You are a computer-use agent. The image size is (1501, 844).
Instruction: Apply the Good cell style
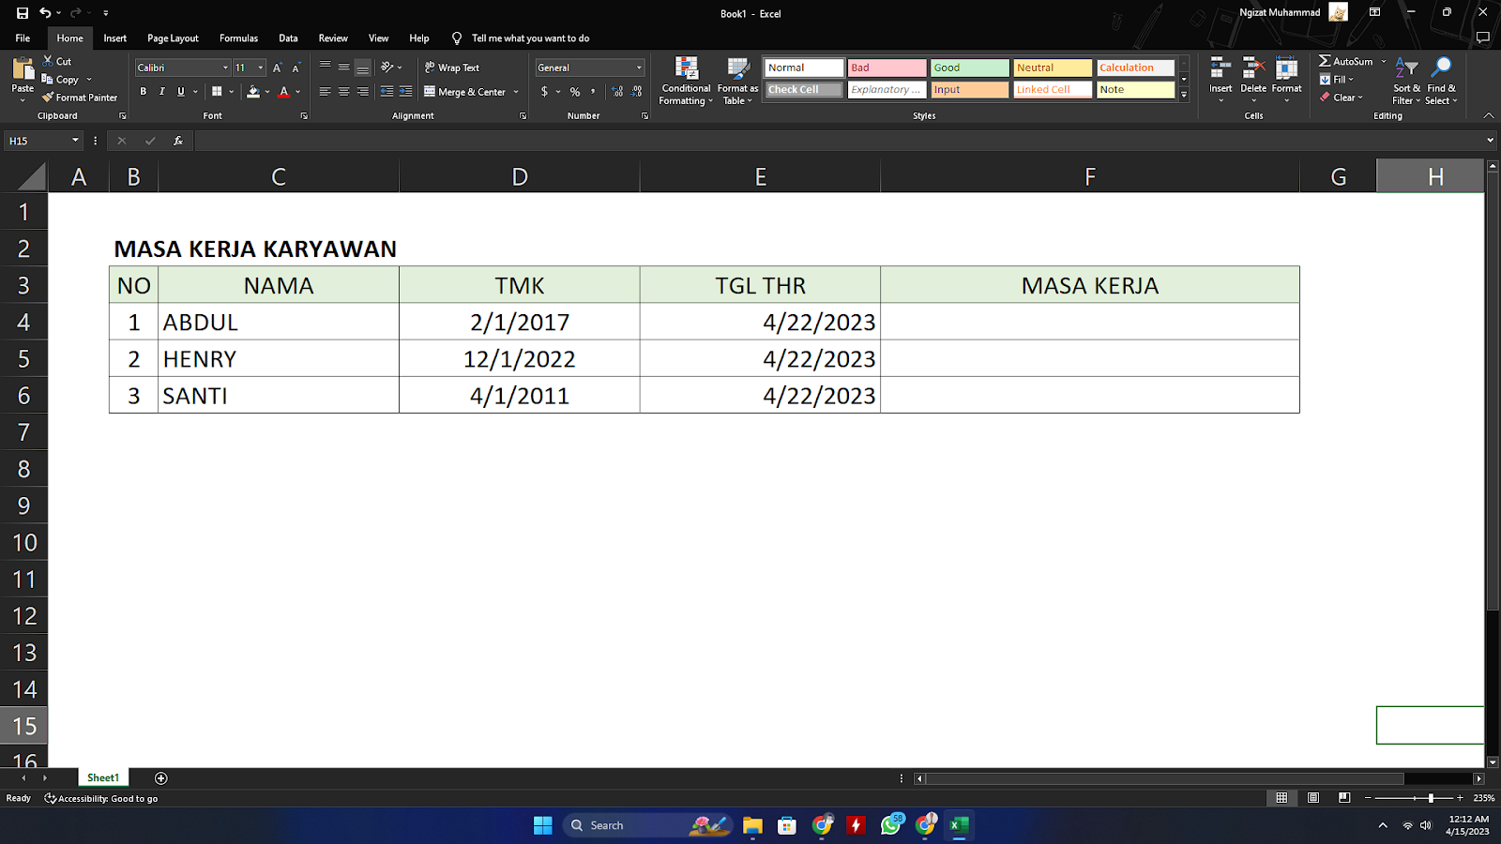point(969,68)
